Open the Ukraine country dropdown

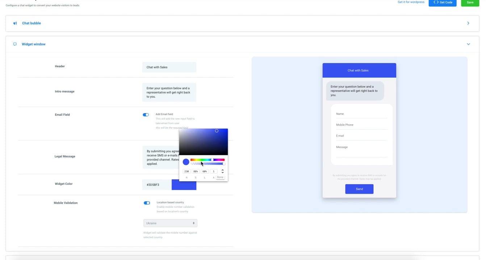[170, 223]
